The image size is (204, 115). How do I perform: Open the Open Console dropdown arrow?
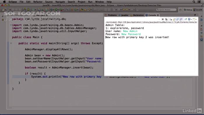pos(196,19)
